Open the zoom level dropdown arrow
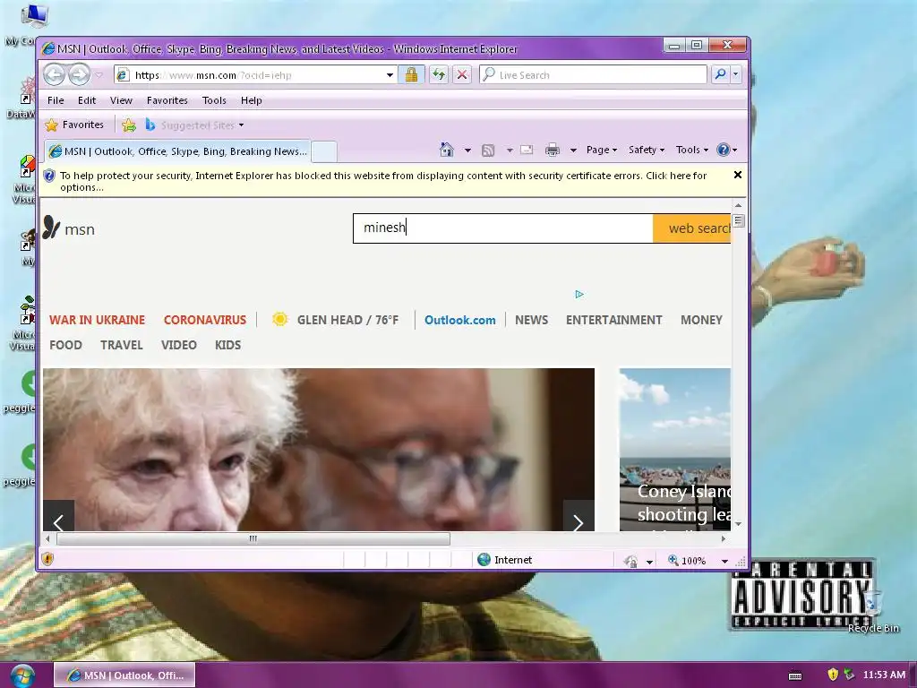917x688 pixels. (724, 561)
